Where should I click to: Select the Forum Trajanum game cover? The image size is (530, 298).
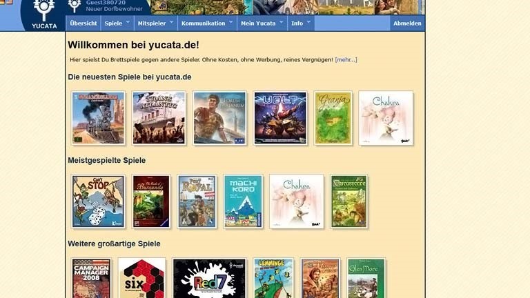tap(219, 118)
